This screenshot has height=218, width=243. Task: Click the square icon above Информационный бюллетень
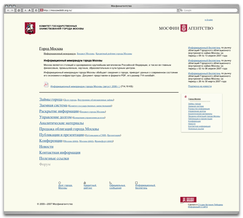(136, 183)
